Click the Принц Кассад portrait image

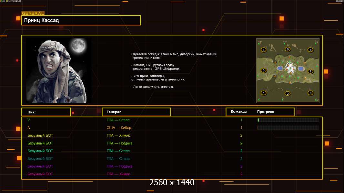(x=59, y=70)
